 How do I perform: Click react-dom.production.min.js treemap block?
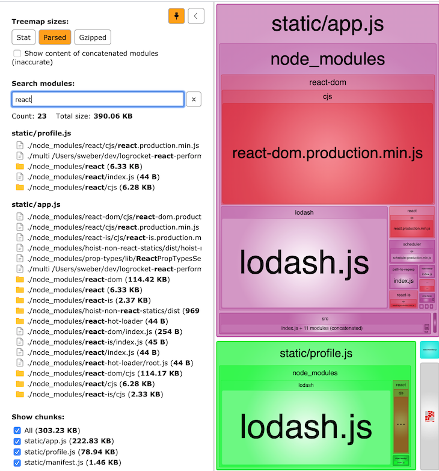tap(328, 153)
